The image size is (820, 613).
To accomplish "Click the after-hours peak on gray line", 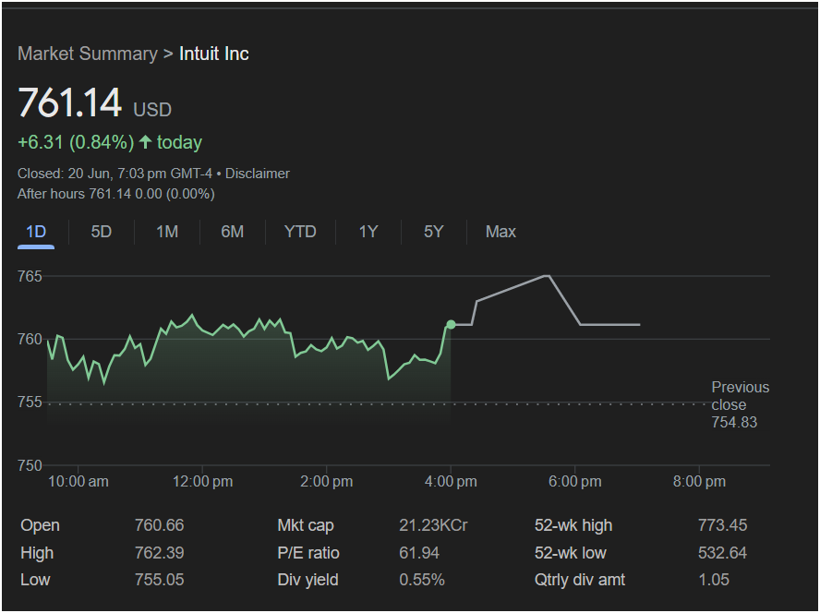I will click(x=547, y=276).
